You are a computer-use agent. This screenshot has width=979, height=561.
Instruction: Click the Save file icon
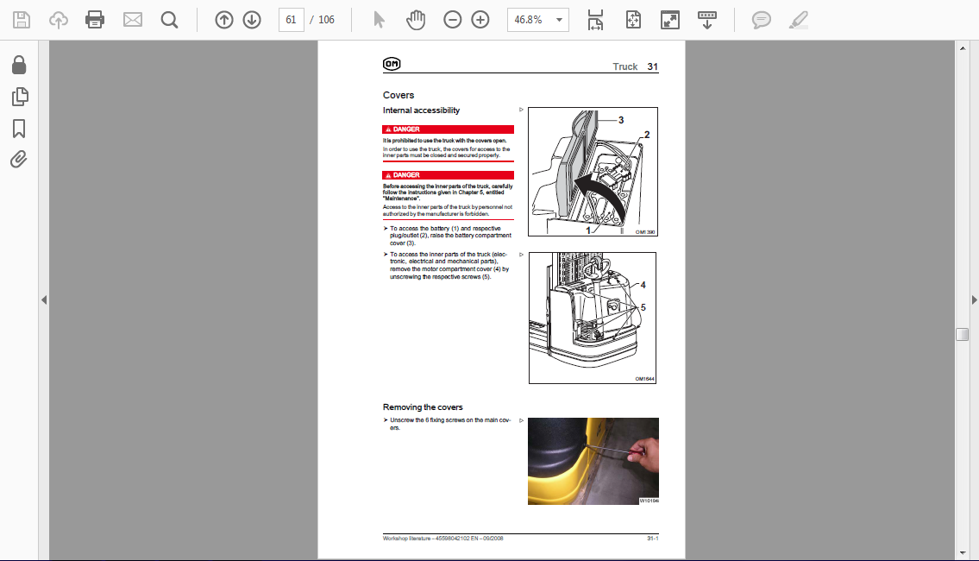pos(22,20)
